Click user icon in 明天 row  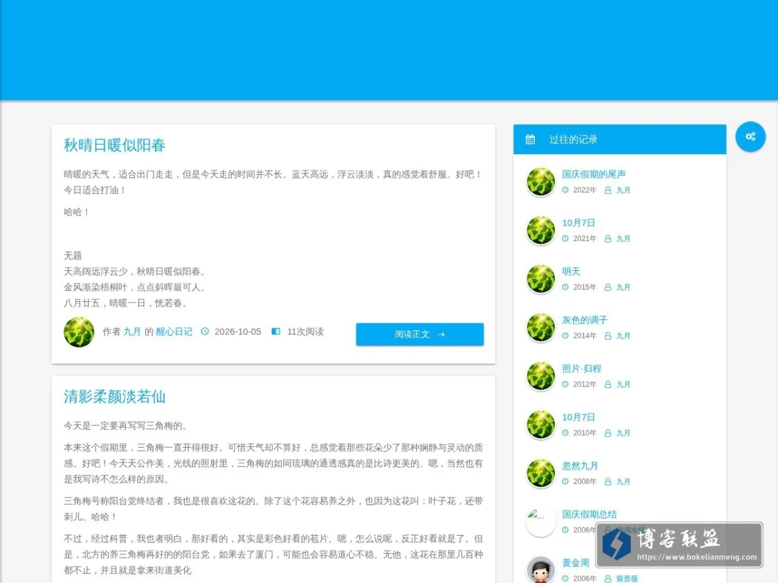coord(608,287)
